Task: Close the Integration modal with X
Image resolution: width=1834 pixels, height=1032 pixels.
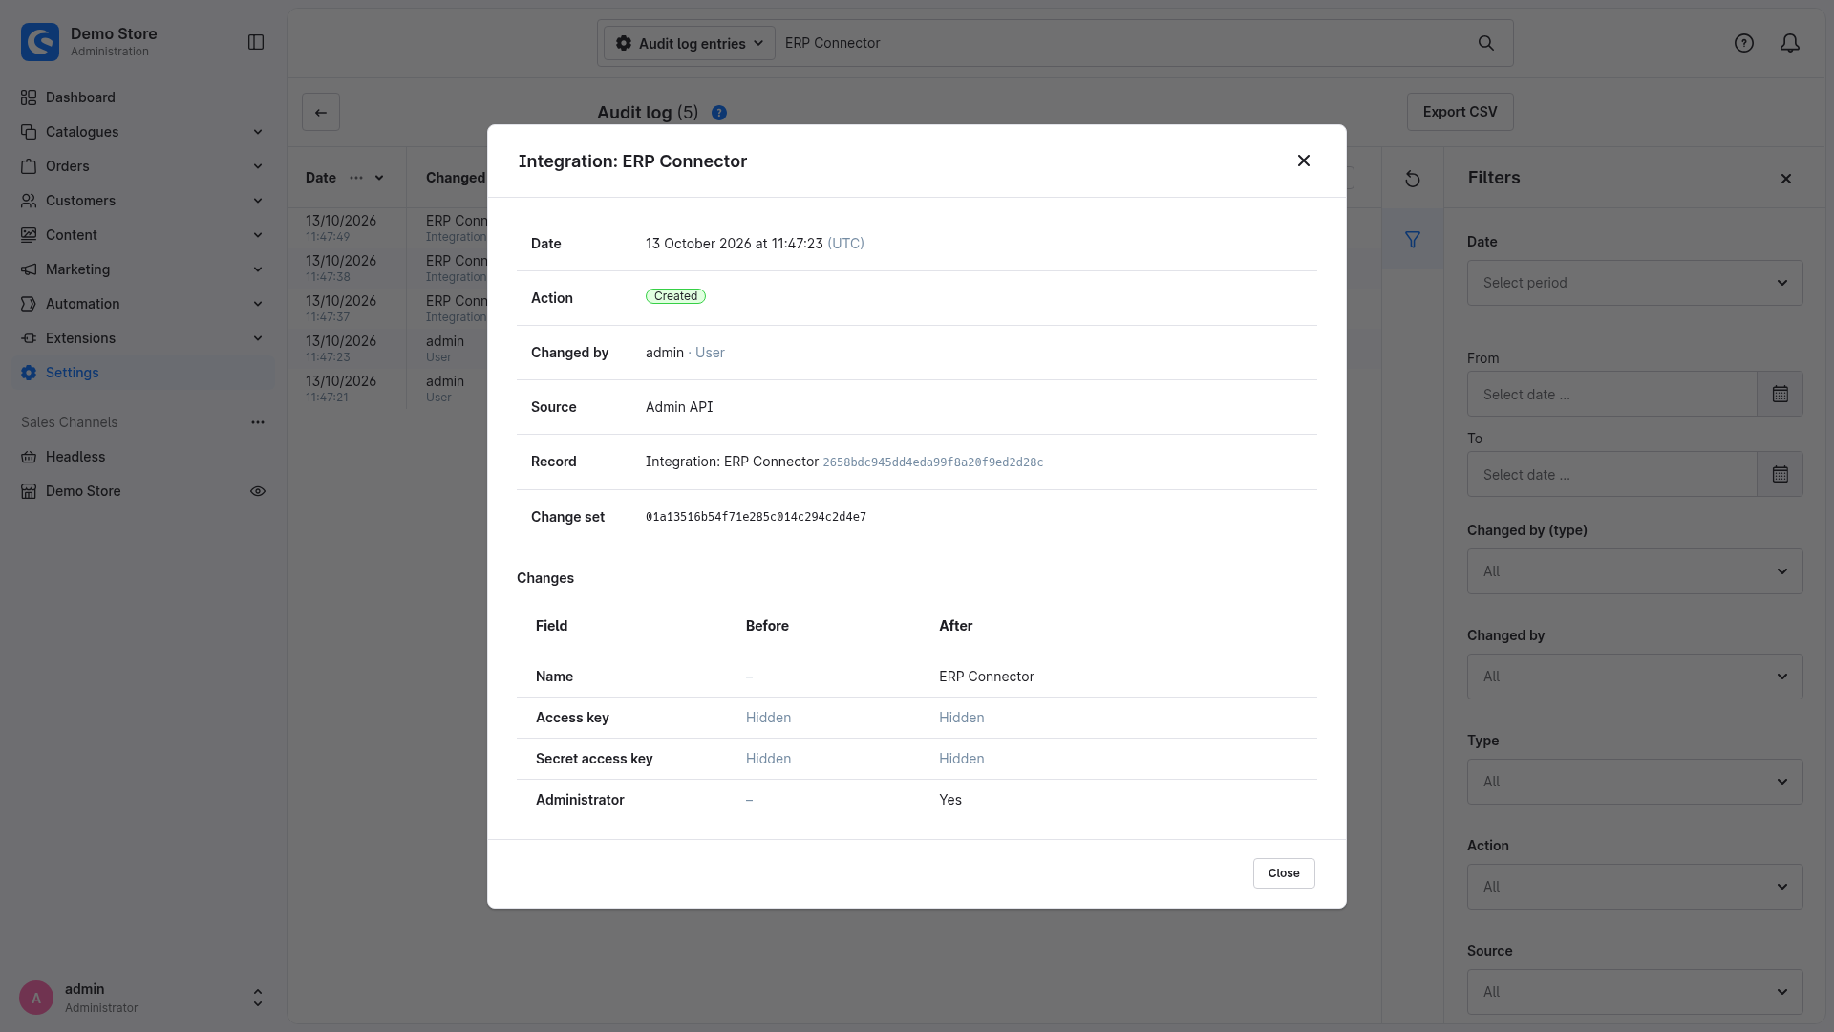Action: (1304, 161)
